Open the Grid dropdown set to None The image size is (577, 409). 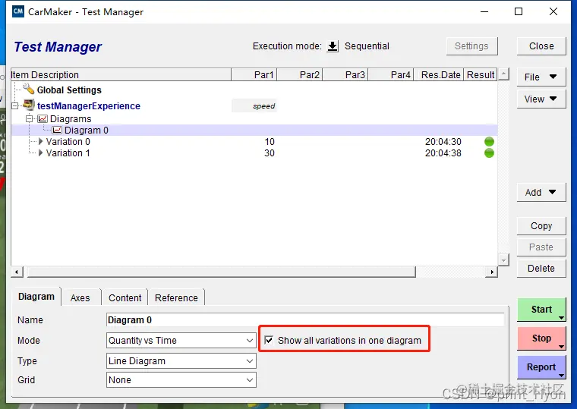(181, 379)
